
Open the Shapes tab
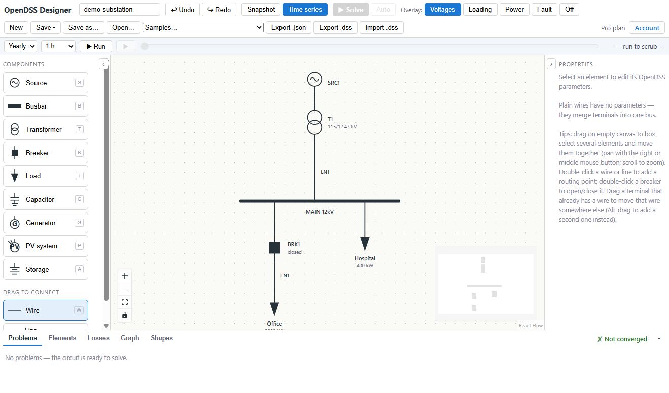(x=162, y=338)
